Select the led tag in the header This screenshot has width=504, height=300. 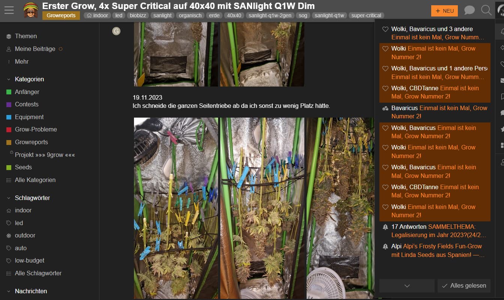119,15
